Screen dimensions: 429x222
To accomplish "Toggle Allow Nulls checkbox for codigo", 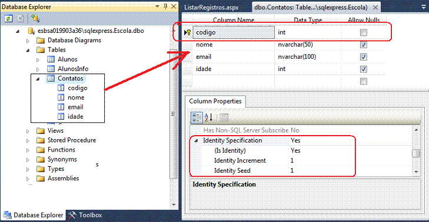I will (x=364, y=33).
